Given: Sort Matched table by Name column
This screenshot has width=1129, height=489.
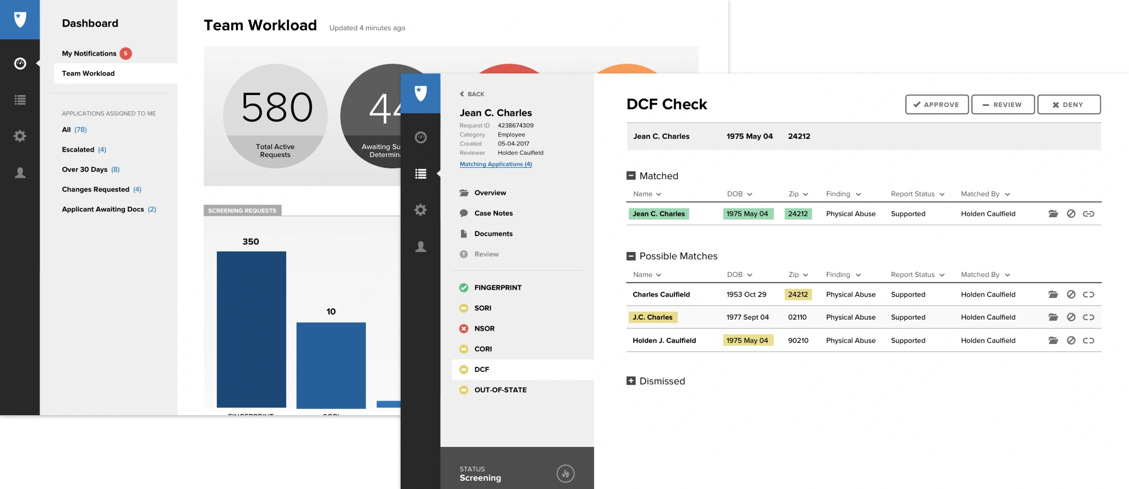Looking at the screenshot, I should point(647,194).
